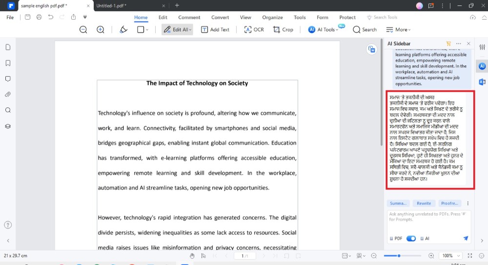Open the shape tool dropdown arrow
This screenshot has width=488, height=265.
(x=147, y=30)
